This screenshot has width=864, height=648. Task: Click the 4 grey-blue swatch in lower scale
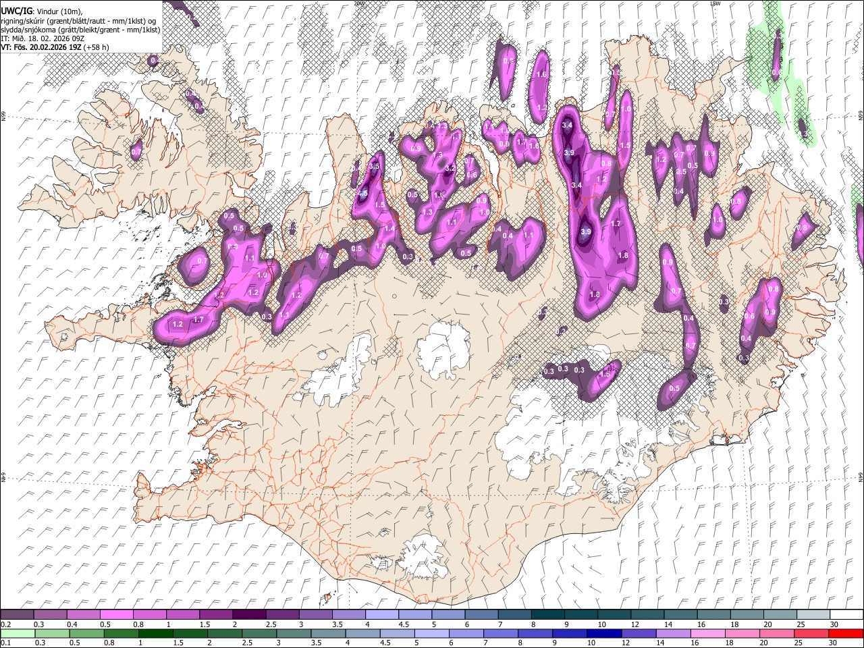362,633
